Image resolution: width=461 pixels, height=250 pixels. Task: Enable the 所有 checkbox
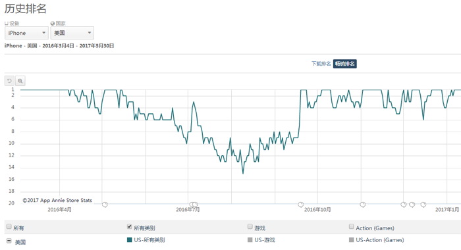9,226
